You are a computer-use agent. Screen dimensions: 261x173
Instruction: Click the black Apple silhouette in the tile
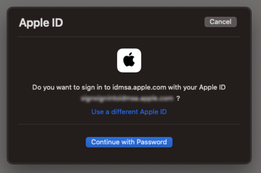pos(129,60)
